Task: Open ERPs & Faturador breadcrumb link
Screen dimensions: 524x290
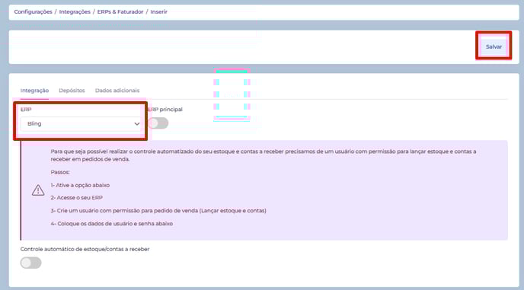Action: pos(120,11)
